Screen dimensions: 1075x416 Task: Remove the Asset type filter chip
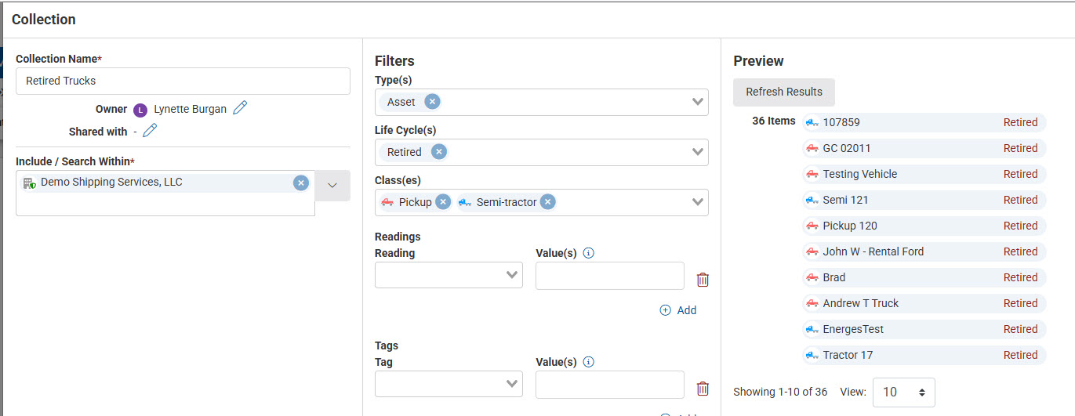click(432, 101)
